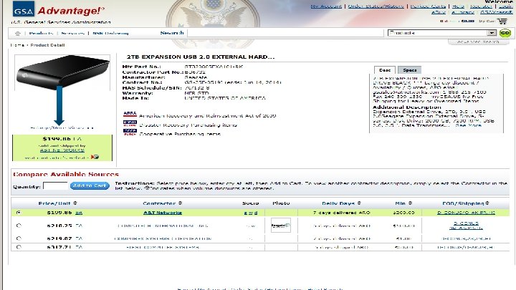
Task: Click the ARRA Recovery Act icon
Action: [130, 114]
